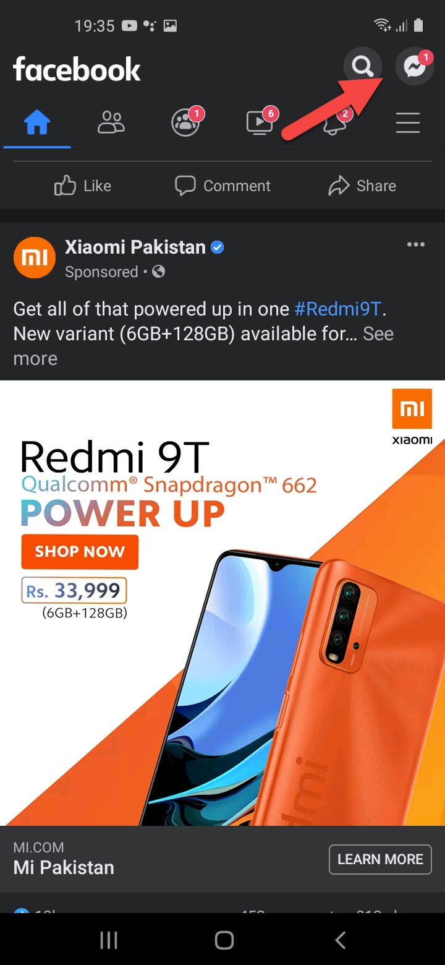Tap the LEARN MORE button
This screenshot has height=965, width=445.
pos(380,859)
